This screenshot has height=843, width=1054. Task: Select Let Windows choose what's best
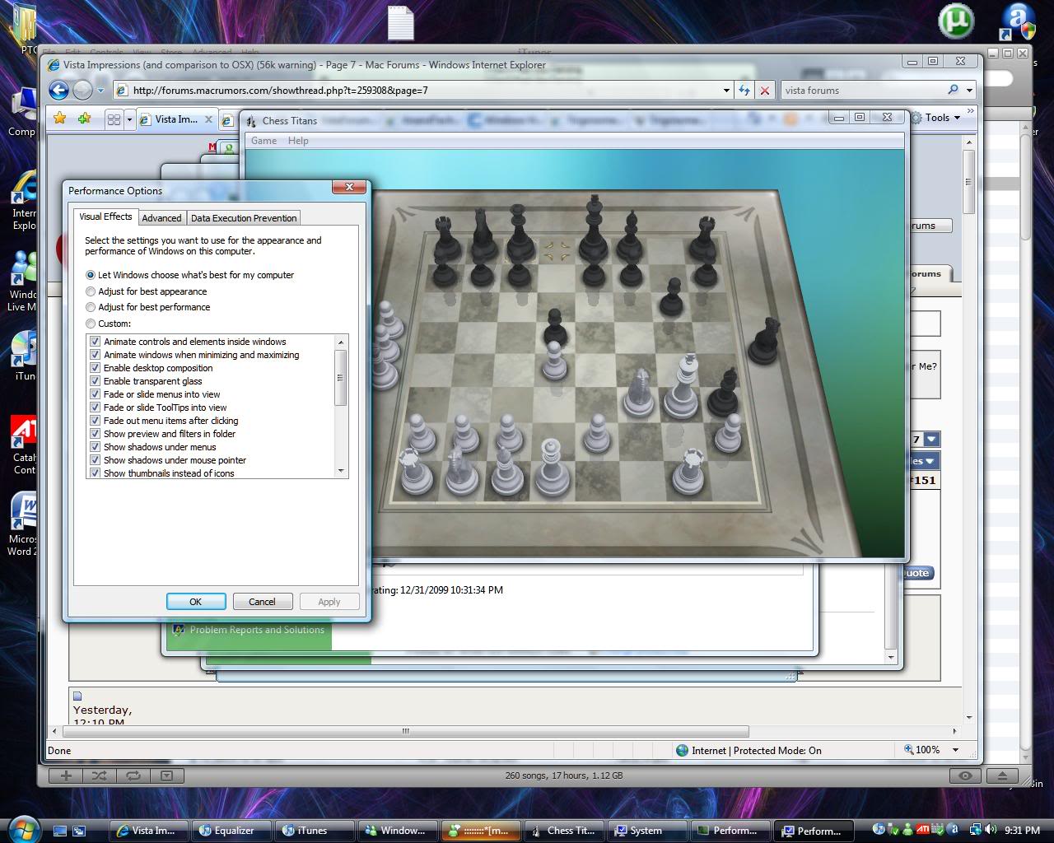190,275
